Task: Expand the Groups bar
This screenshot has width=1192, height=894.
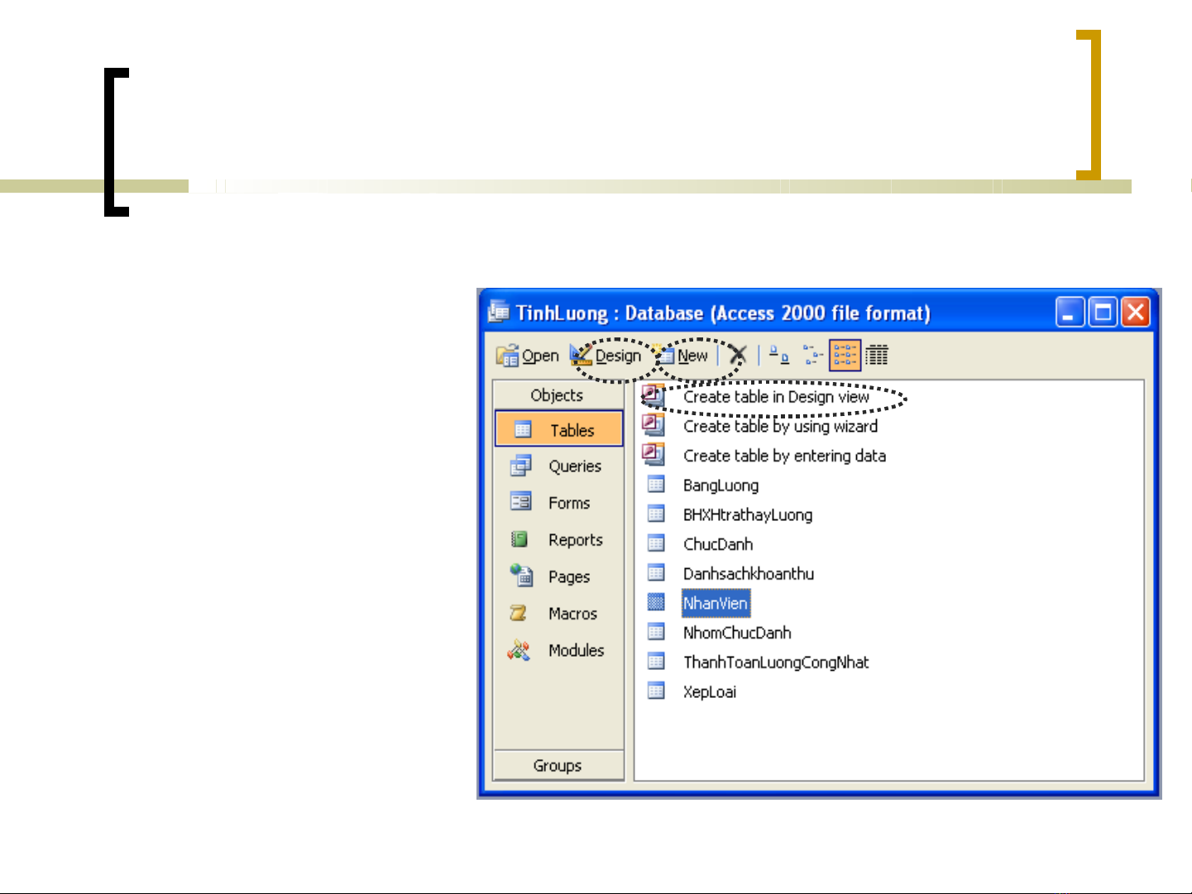Action: pos(558,766)
